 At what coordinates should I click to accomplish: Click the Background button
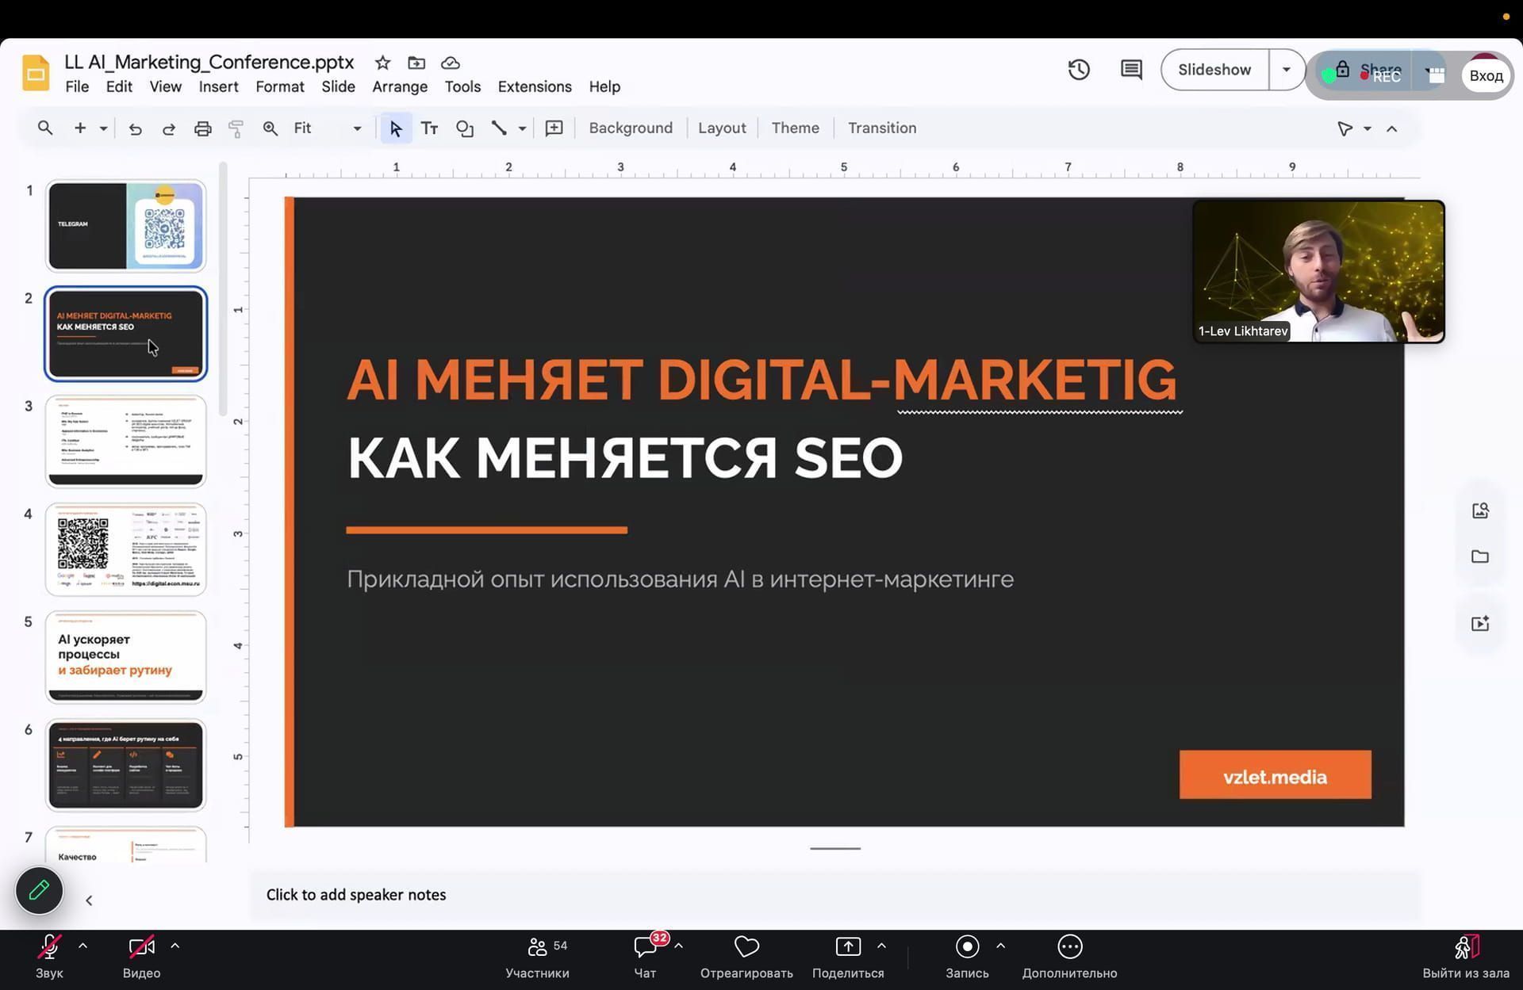click(631, 128)
